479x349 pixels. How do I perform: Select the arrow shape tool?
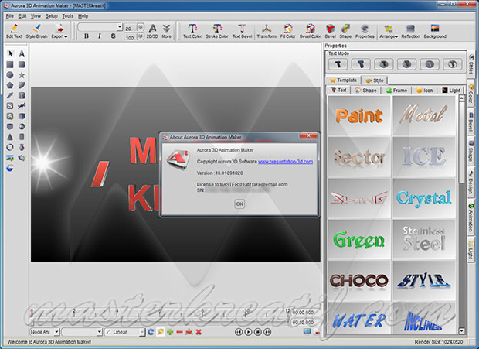click(x=10, y=95)
